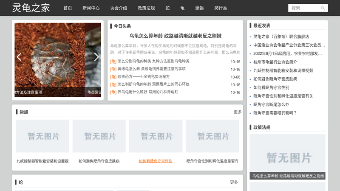Click 更多 in the 蜥蜴 section
340x191 pixels.
point(238,112)
